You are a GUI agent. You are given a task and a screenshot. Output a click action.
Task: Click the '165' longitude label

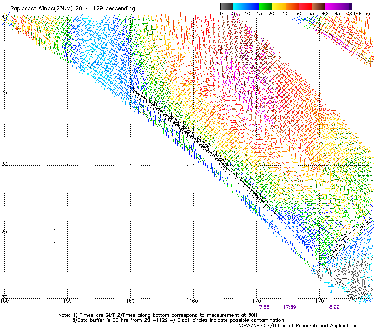[194, 301]
